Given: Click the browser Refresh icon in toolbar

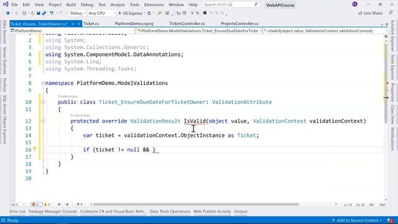Looking at the screenshot, I should pos(149,13).
